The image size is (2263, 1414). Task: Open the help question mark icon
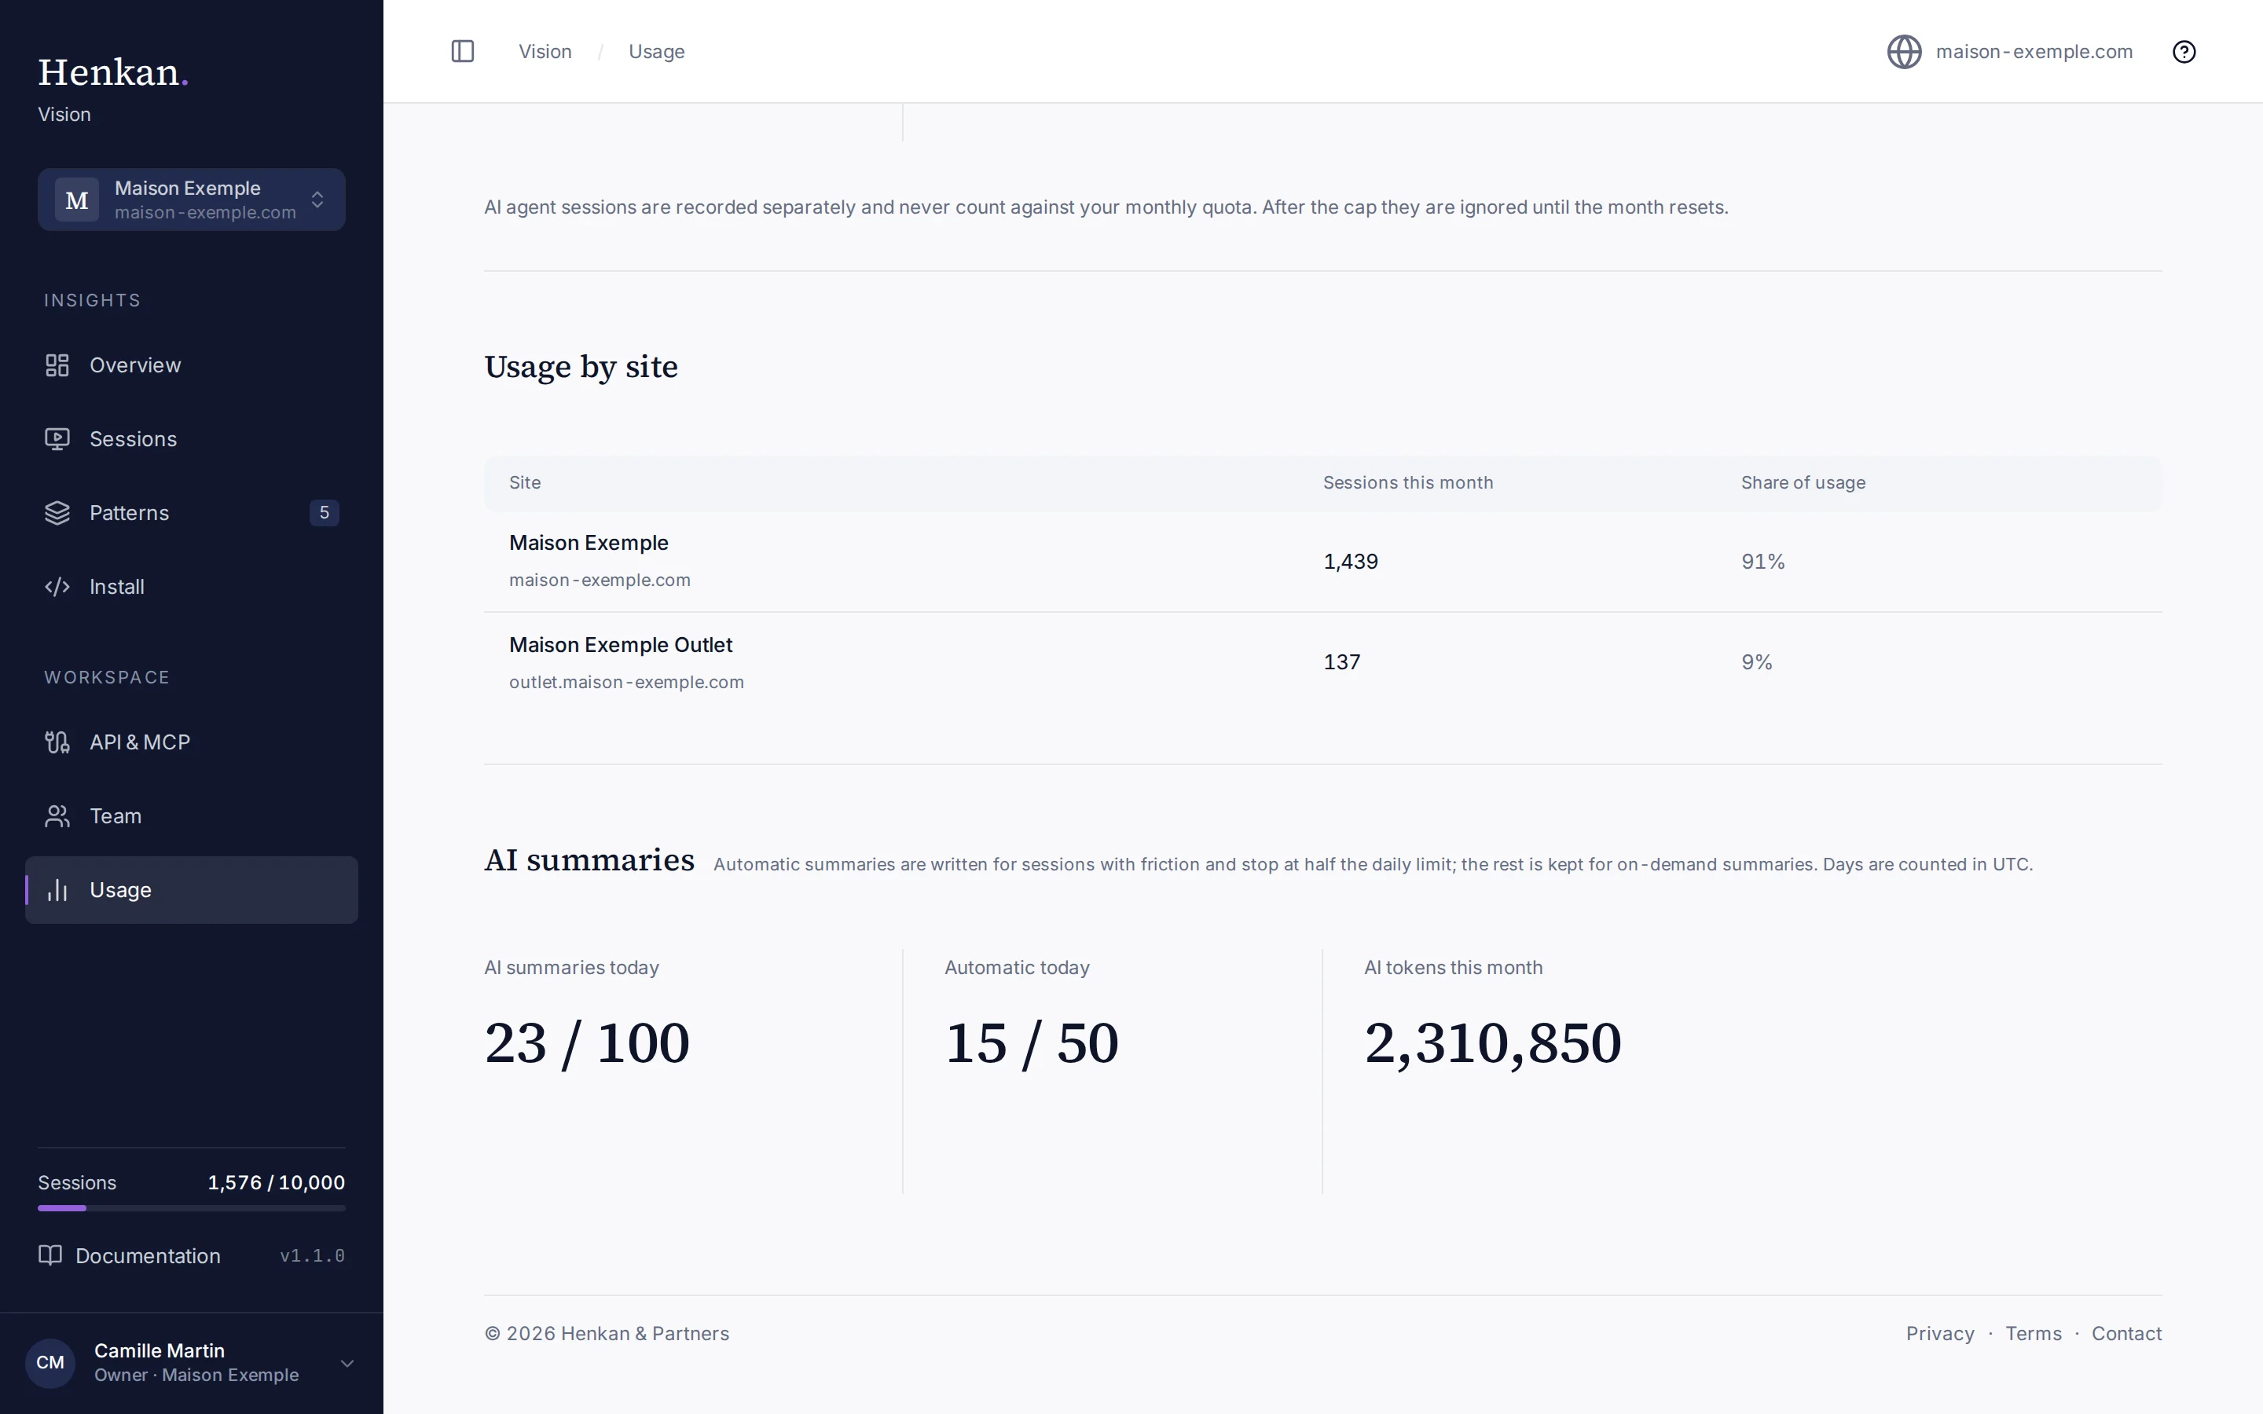click(2184, 51)
